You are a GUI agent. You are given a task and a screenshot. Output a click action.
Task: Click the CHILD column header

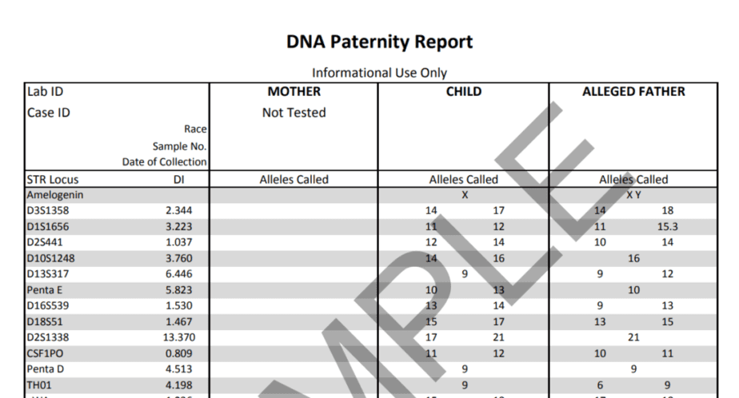click(x=464, y=91)
